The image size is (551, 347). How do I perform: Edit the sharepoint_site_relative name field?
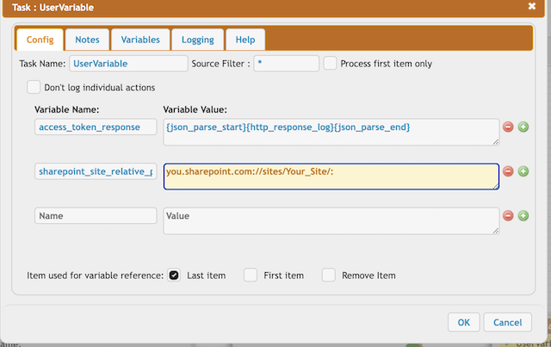click(x=96, y=171)
